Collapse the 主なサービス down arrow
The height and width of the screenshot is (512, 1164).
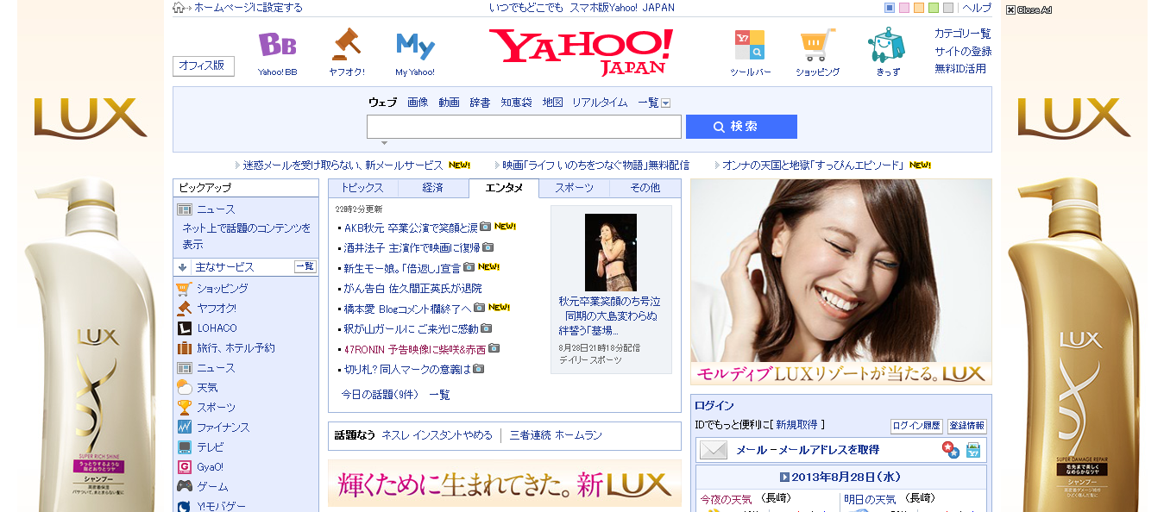183,267
